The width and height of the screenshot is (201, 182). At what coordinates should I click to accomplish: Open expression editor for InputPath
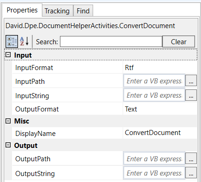point(191,81)
